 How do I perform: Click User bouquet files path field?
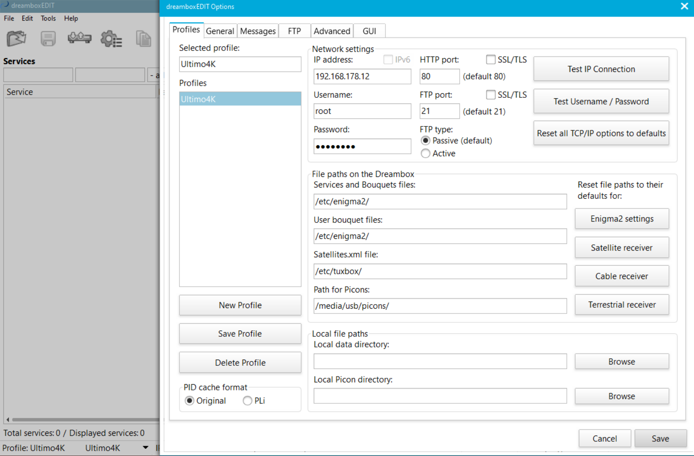tap(440, 236)
